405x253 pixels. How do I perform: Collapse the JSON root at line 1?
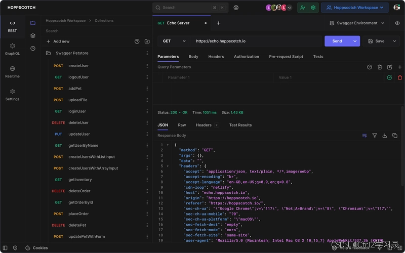click(168, 145)
